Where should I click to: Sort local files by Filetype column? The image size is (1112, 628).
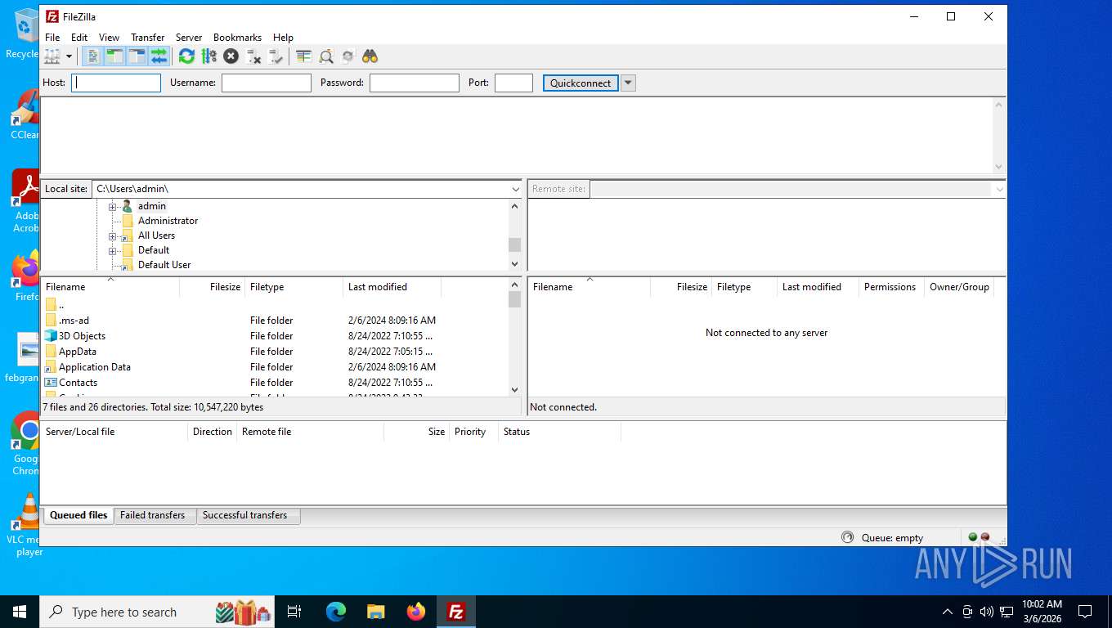click(294, 287)
